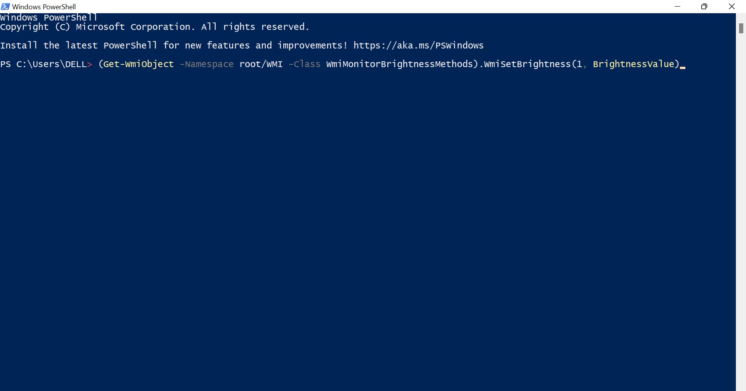This screenshot has height=391, width=746.
Task: Click the https://aka.ms/PSWindows URL
Action: click(418, 46)
